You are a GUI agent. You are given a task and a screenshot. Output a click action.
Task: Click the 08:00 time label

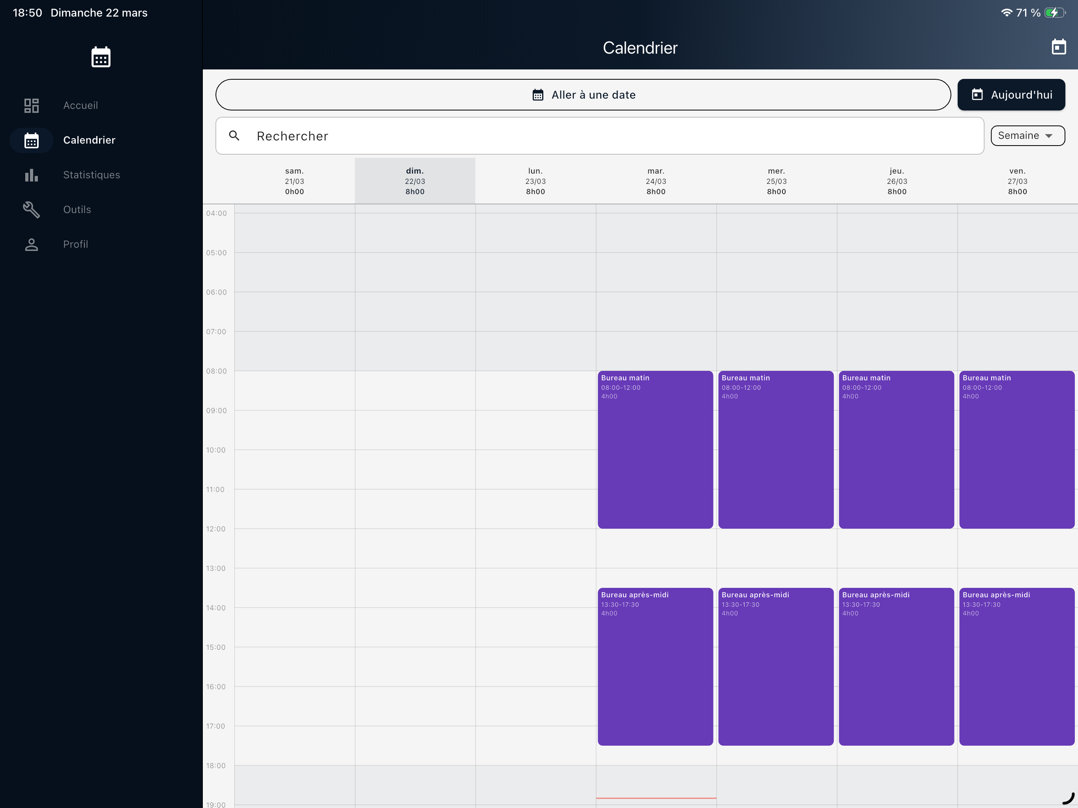pos(216,371)
